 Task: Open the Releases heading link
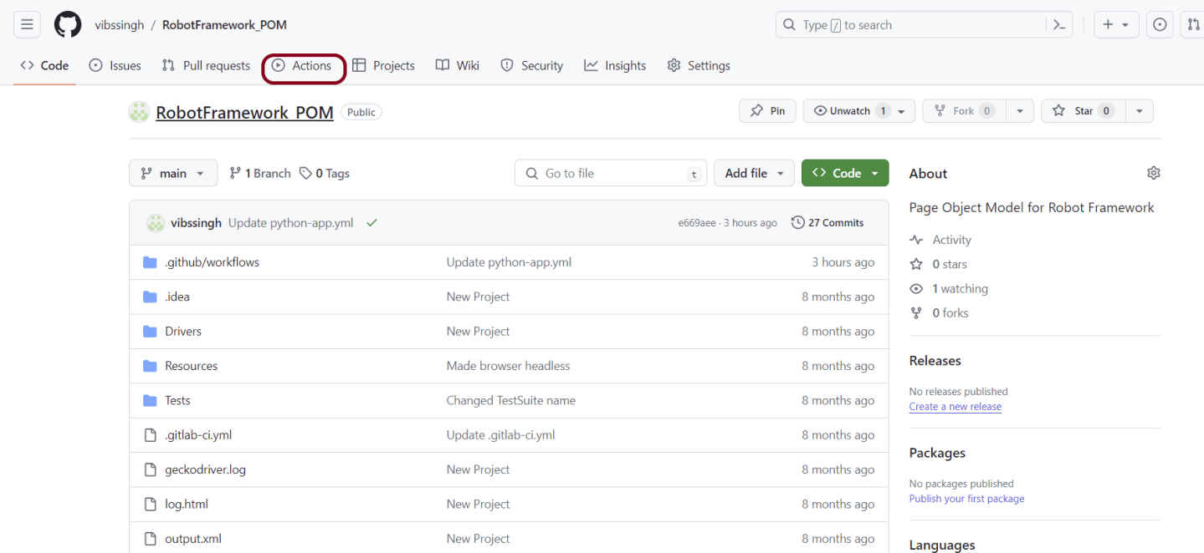tap(935, 361)
